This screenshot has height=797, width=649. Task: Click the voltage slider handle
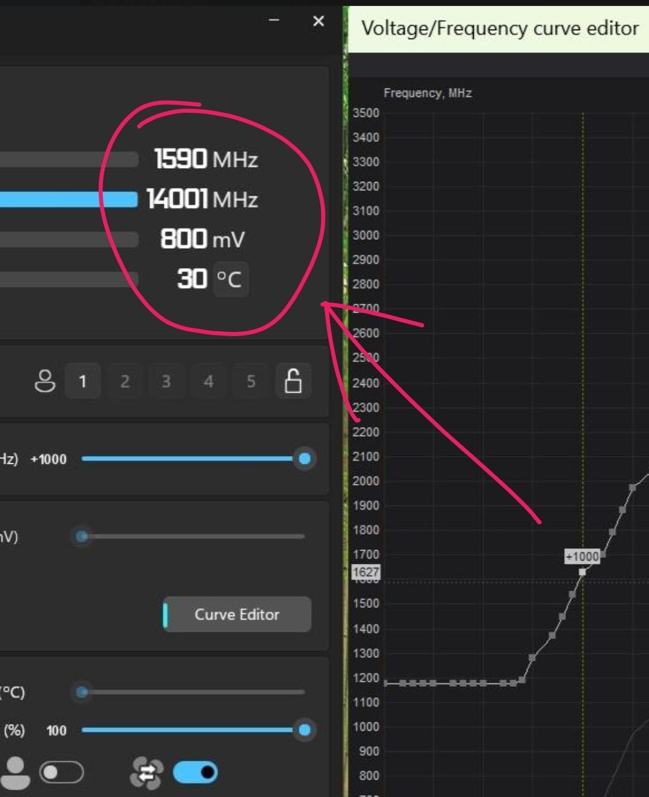(x=82, y=536)
